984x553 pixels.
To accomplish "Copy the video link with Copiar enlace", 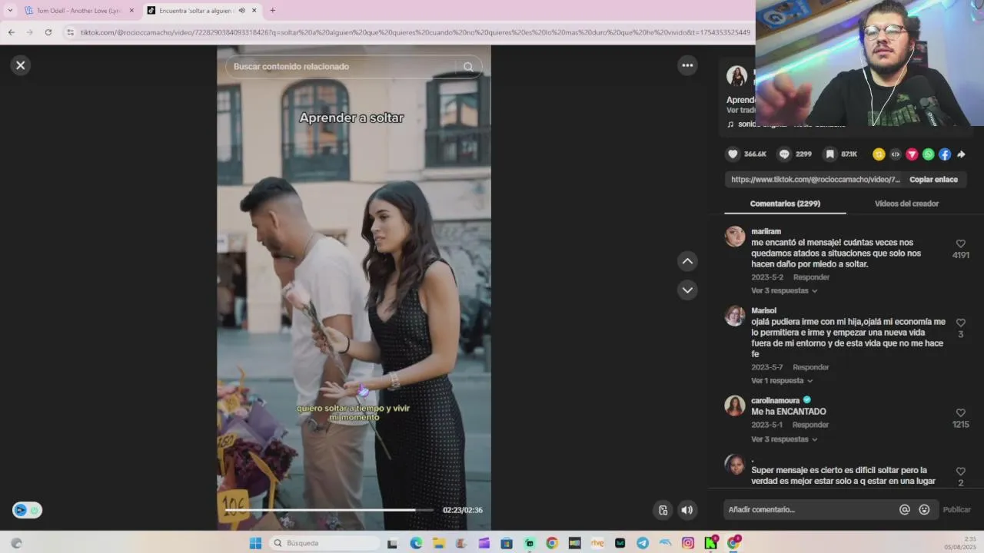I will click(x=933, y=180).
